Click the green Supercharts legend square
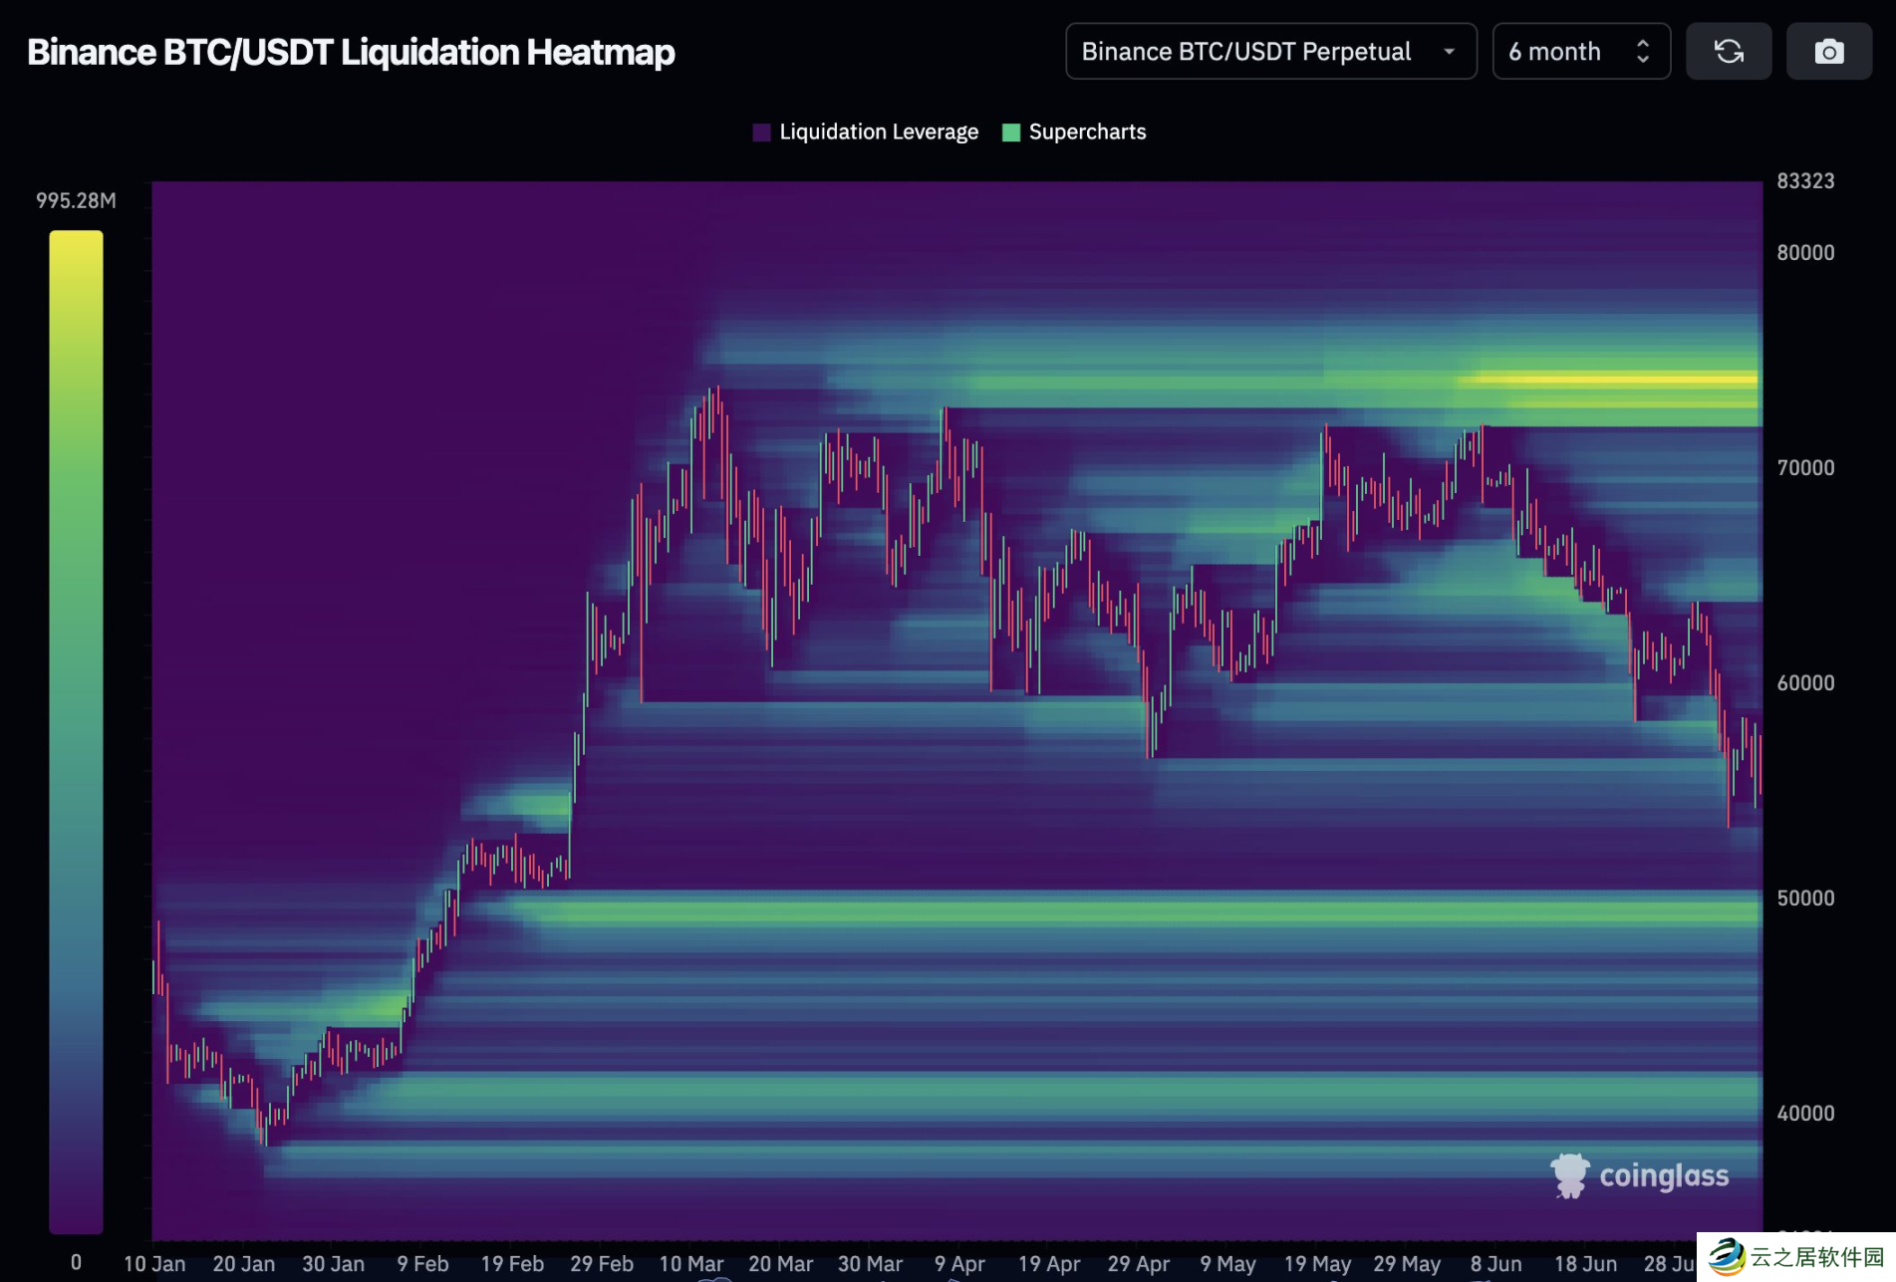Image resolution: width=1896 pixels, height=1282 pixels. pos(1011,132)
